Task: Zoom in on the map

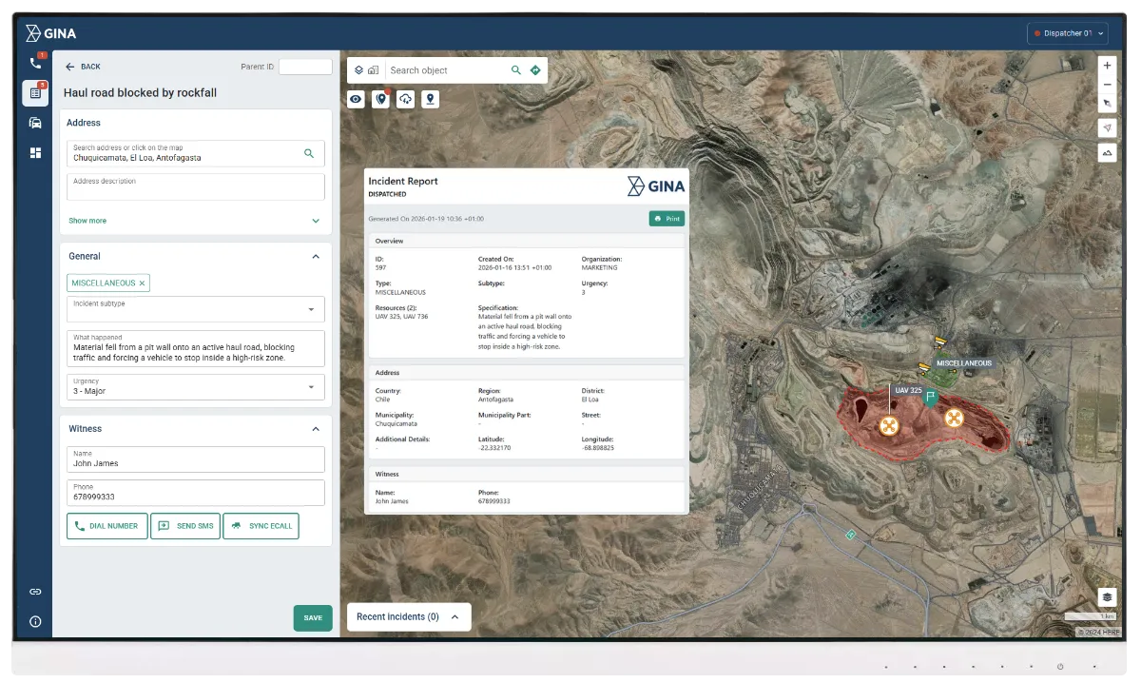Action: [1107, 66]
